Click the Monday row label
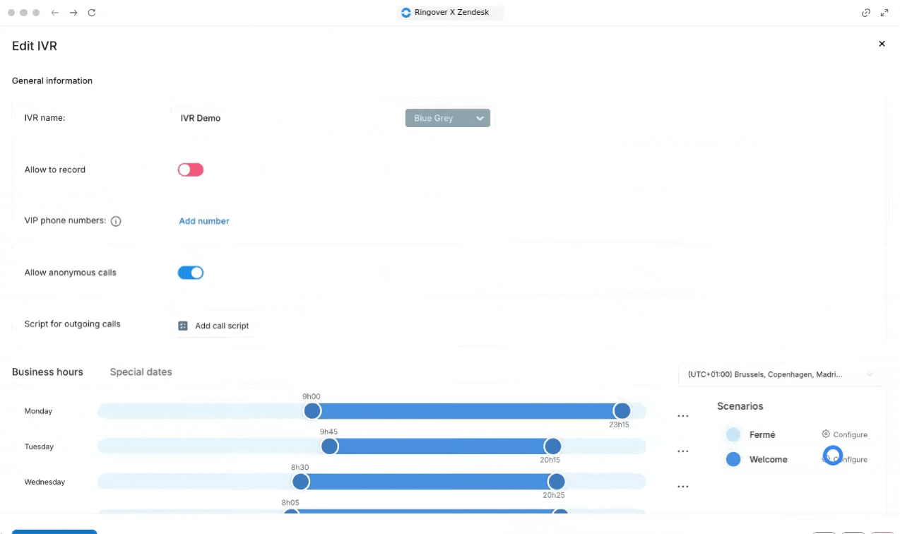Viewport: 900px width, 534px height. click(38, 411)
